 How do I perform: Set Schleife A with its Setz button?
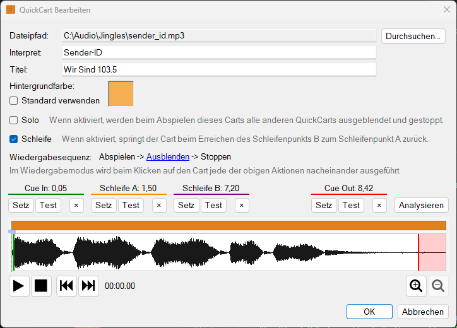[x=104, y=206]
